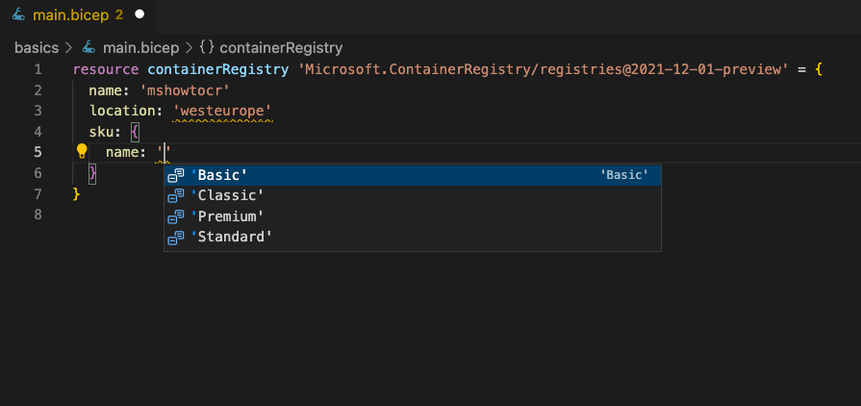
Task: Choose 'Classic' from the completion list
Action: tap(413, 196)
